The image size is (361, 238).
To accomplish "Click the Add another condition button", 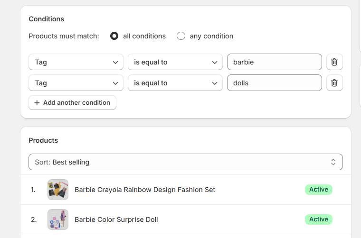I will point(72,103).
